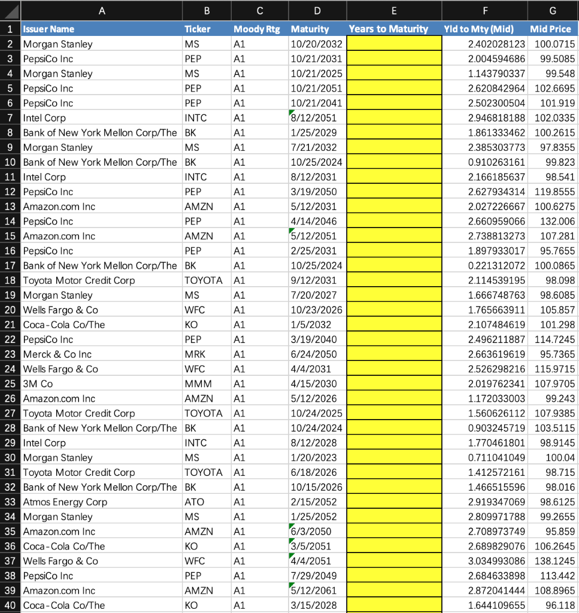579x613 pixels.
Task: Click yield value 0.221312072
Action: tap(485, 265)
